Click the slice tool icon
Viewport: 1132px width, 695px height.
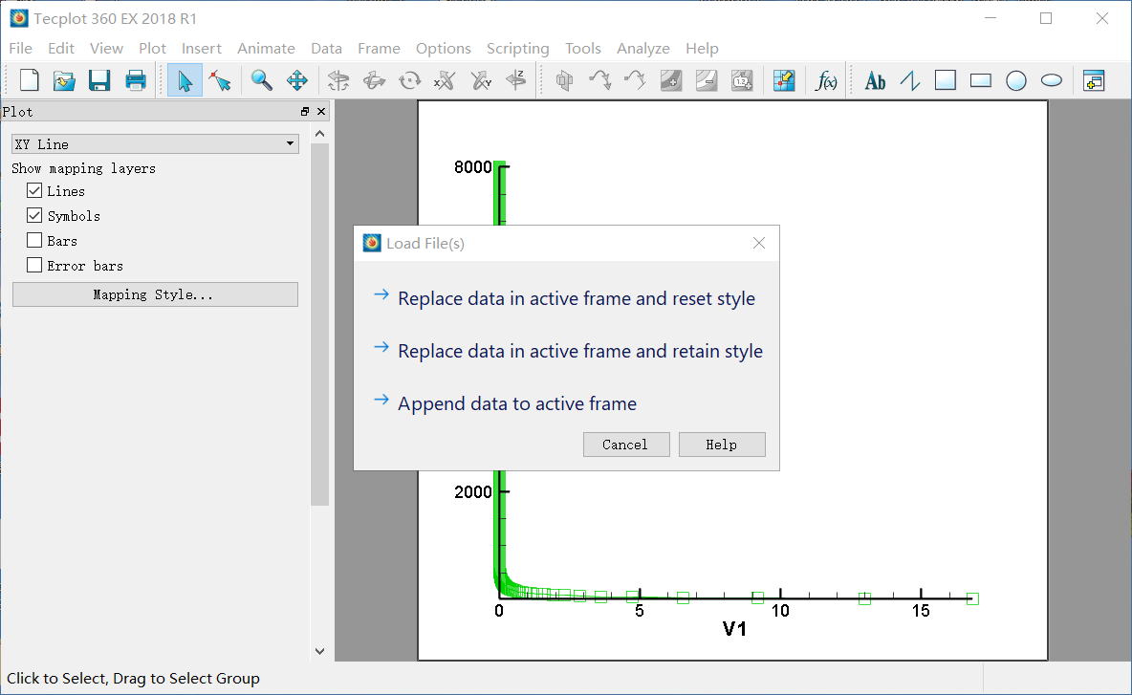pyautogui.click(x=564, y=80)
